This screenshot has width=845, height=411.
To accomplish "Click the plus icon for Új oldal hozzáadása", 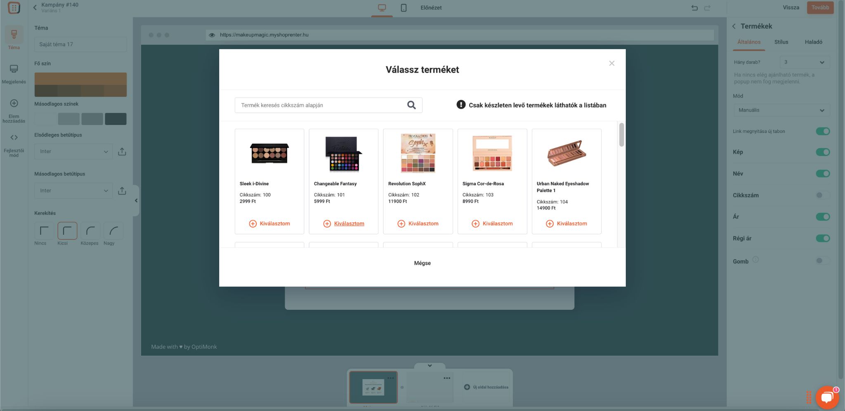I will click(467, 387).
